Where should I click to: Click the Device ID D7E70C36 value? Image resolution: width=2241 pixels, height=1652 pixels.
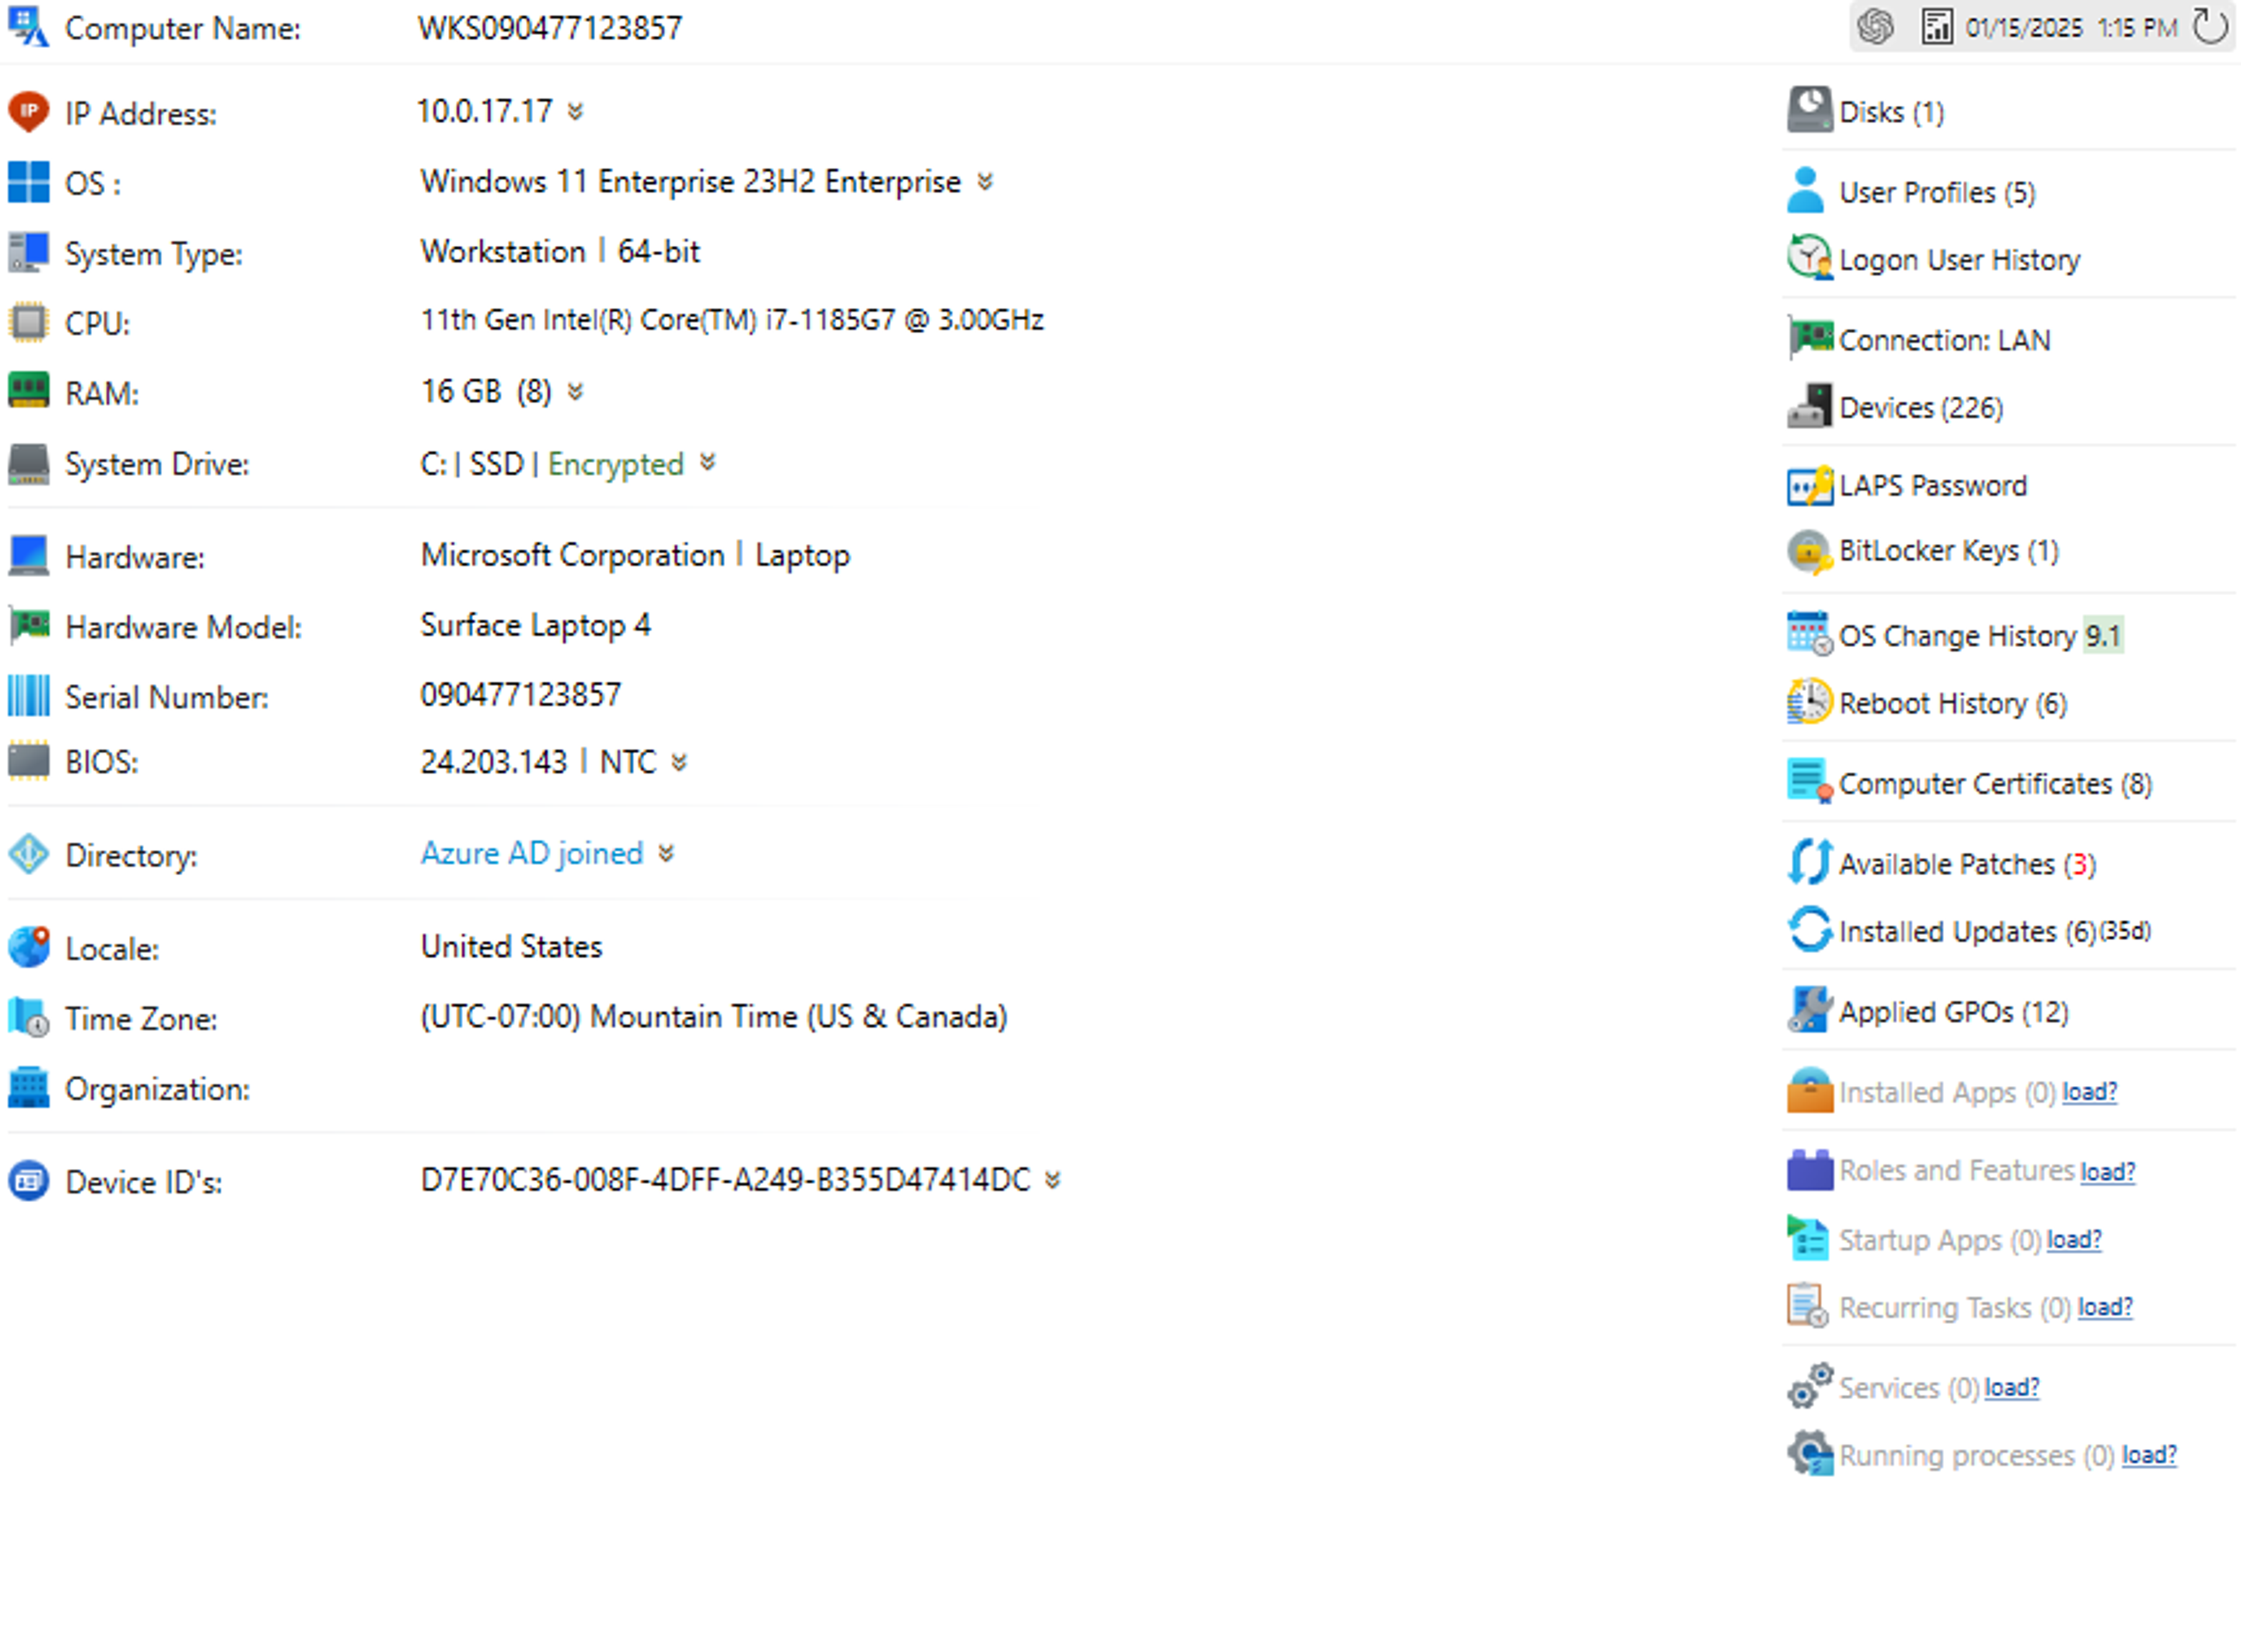click(x=725, y=1180)
